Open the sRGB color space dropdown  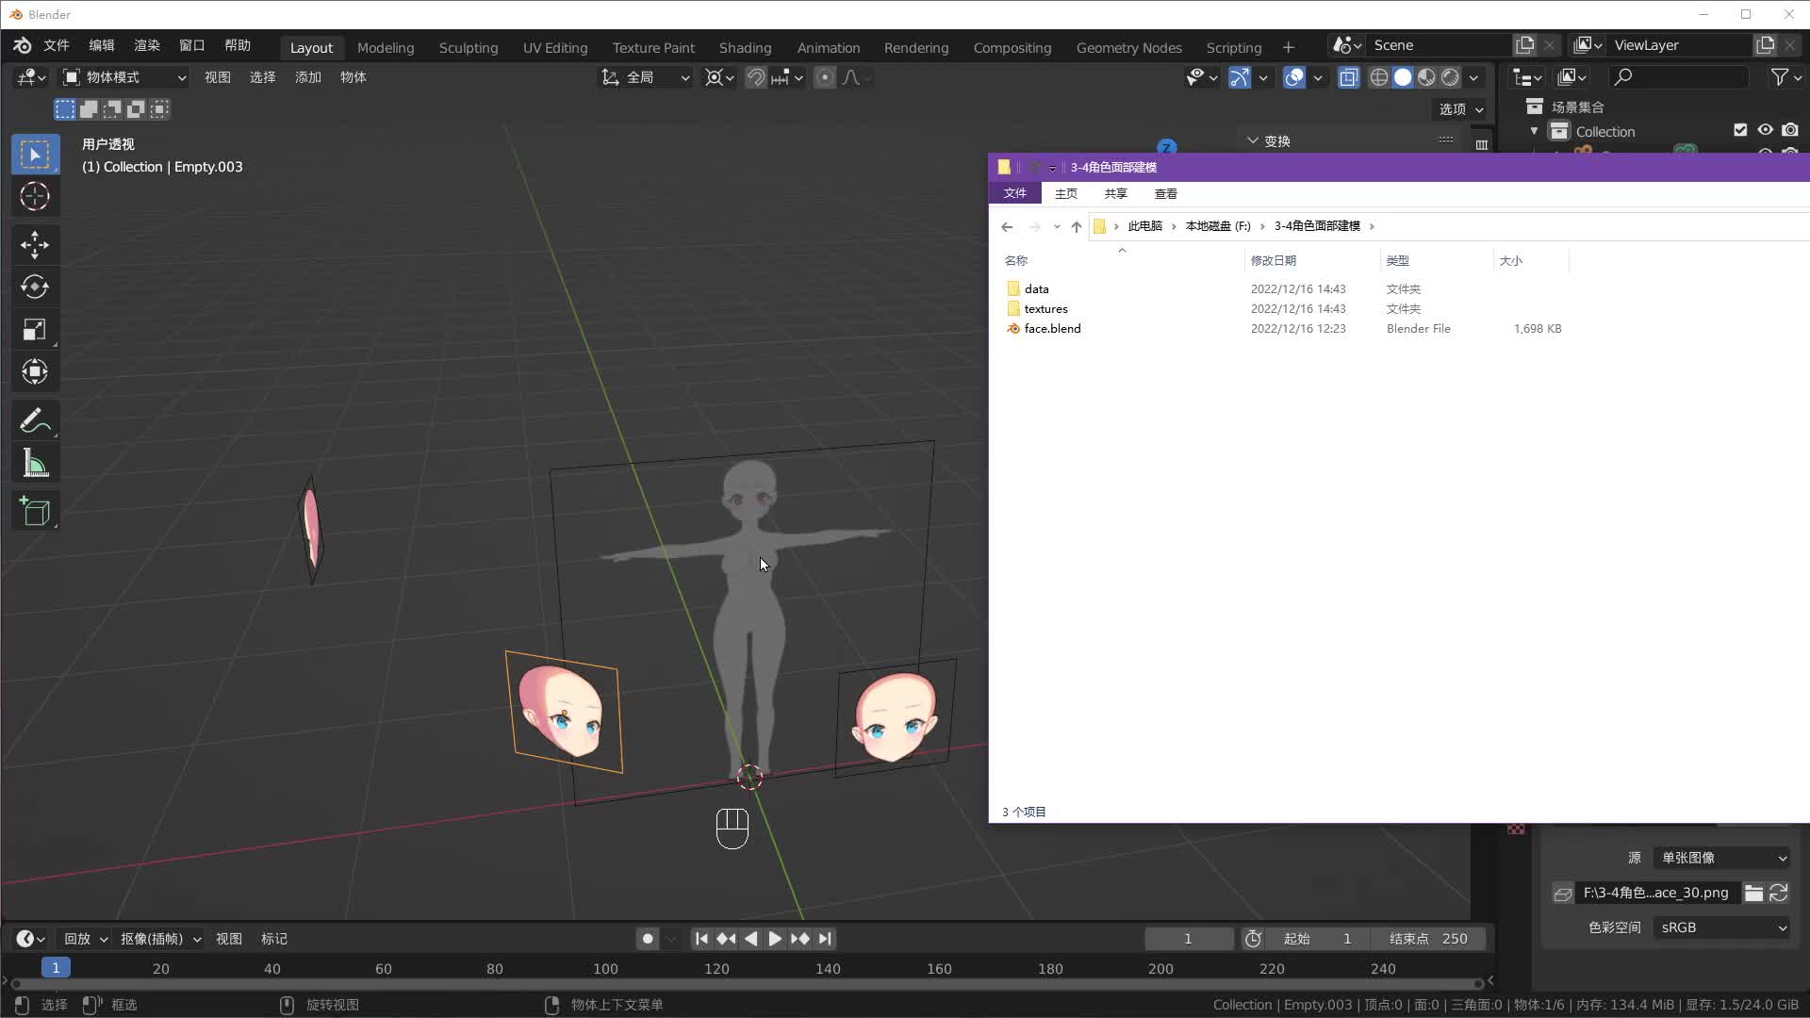(1722, 928)
